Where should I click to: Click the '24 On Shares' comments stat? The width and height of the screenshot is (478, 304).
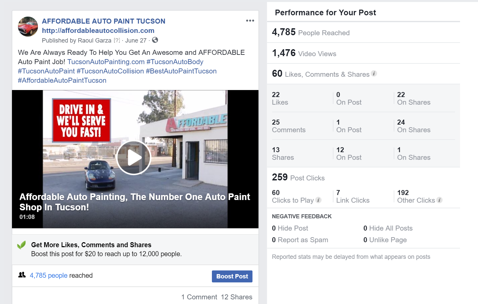pos(414,126)
